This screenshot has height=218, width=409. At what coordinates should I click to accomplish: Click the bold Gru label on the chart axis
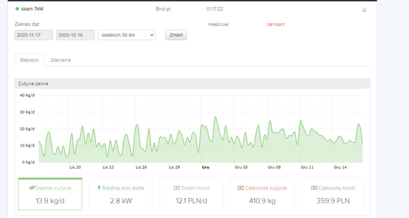click(x=206, y=168)
